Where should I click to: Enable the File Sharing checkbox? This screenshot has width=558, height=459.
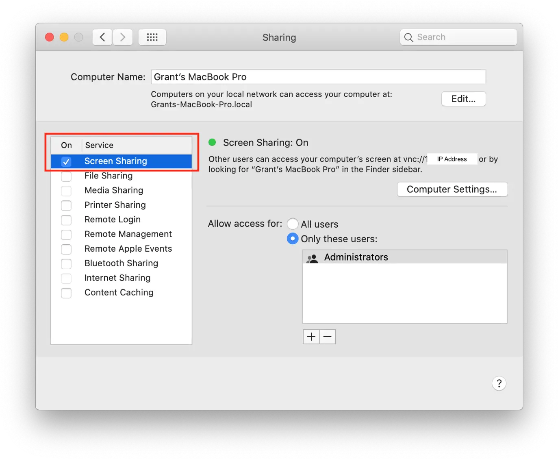66,176
